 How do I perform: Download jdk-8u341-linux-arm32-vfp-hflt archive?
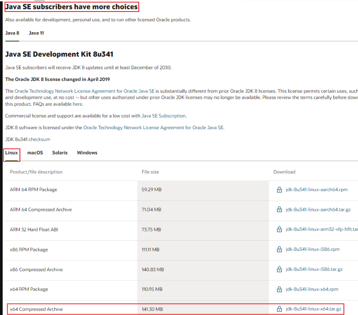pyautogui.click(x=322, y=229)
